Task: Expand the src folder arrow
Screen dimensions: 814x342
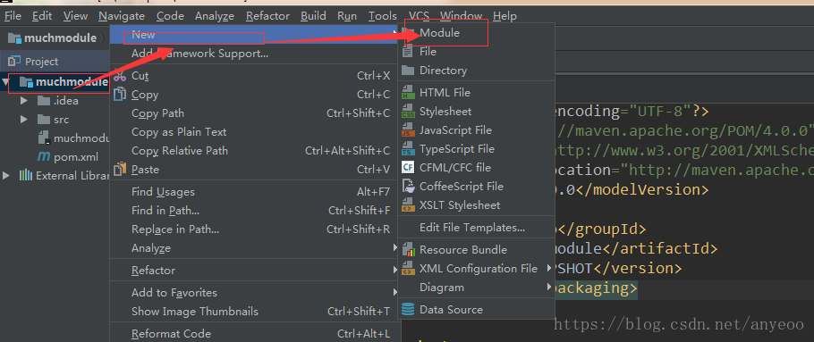Action: 24,119
